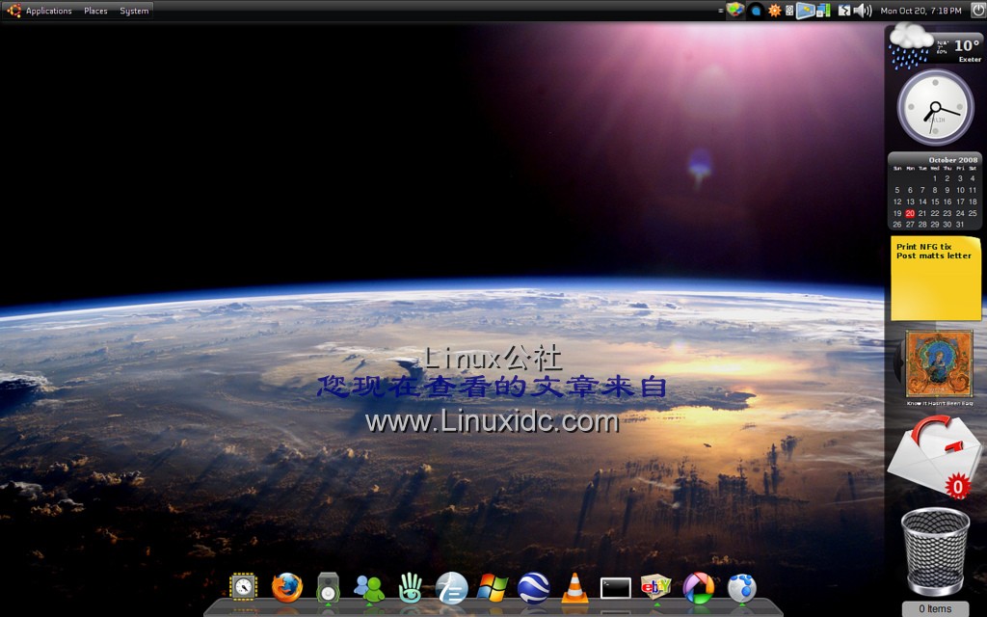Open the Applications menu
987x617 pixels.
coord(48,11)
